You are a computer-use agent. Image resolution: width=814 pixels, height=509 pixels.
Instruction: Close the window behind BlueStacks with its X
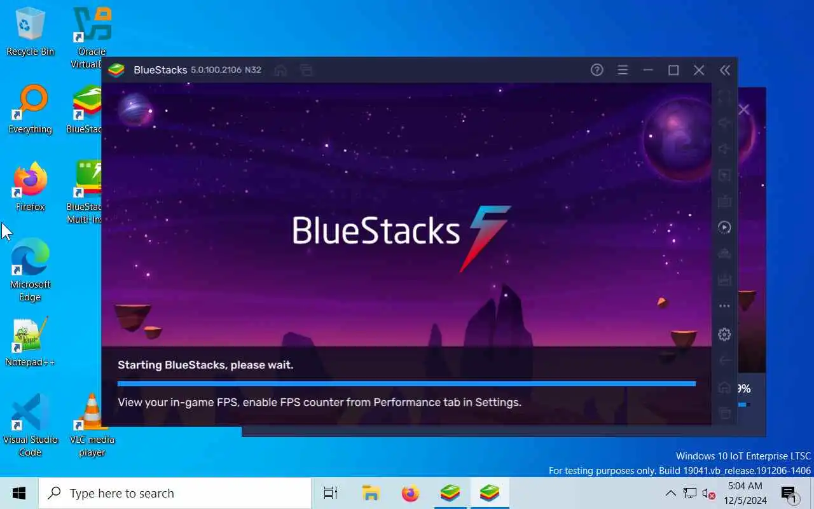tap(743, 109)
